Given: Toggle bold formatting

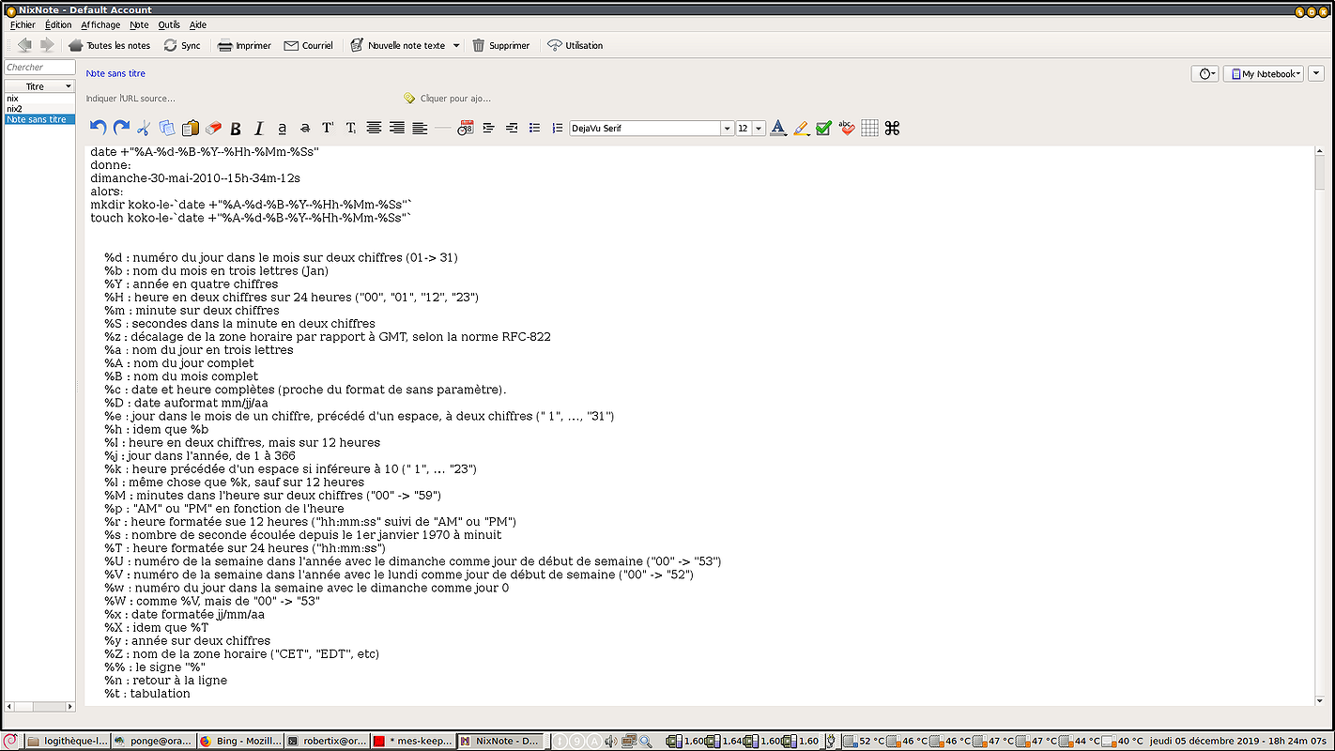Looking at the screenshot, I should 236,128.
